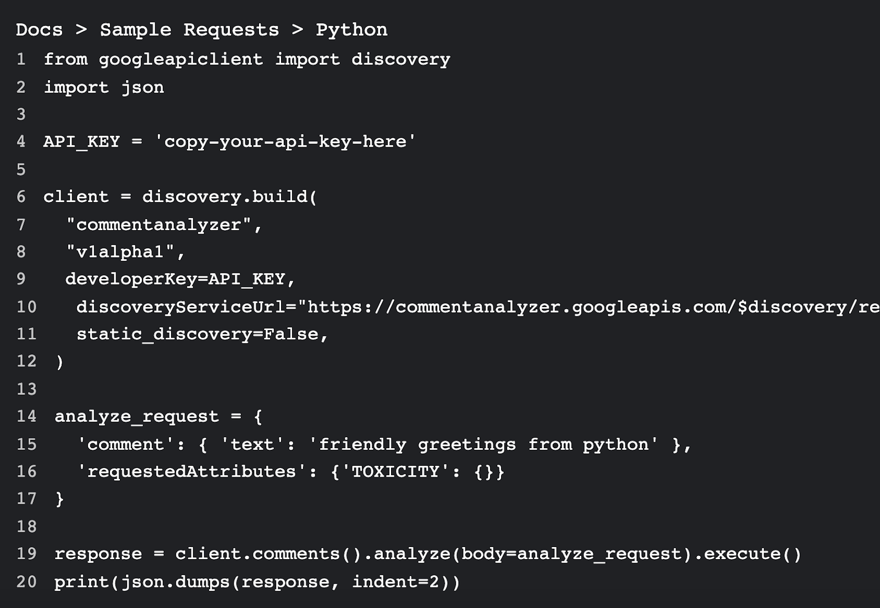The image size is (880, 608).
Task: Click the 'TOXICITY' attribute key
Action: point(395,471)
